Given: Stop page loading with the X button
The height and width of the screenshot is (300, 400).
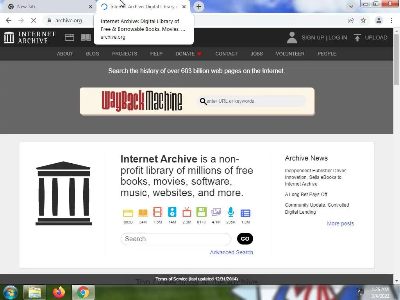Looking at the screenshot, I should pyautogui.click(x=34, y=20).
